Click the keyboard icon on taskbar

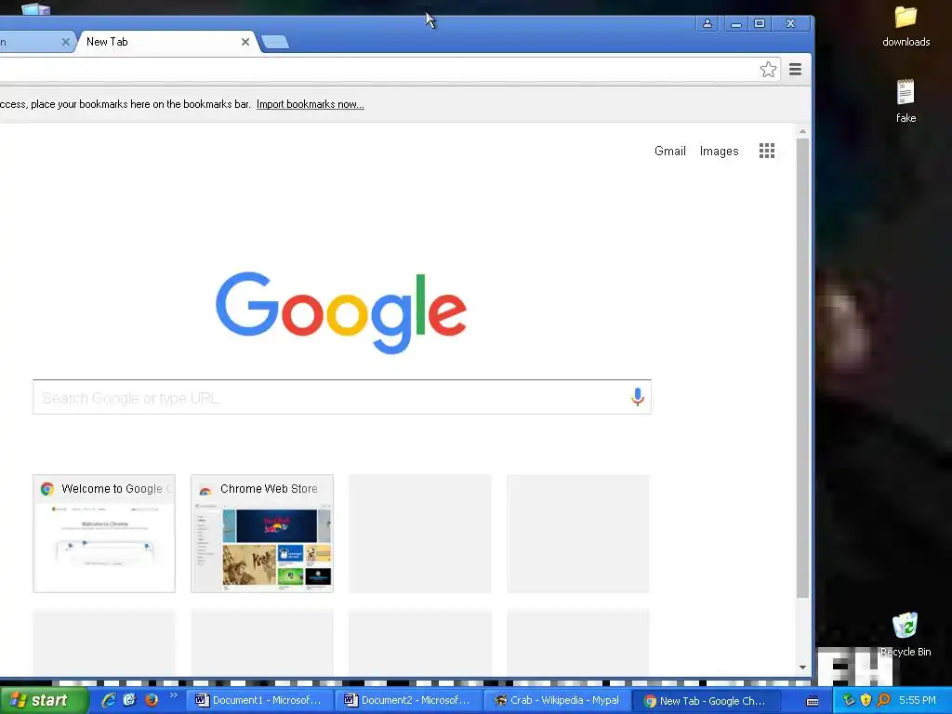813,701
